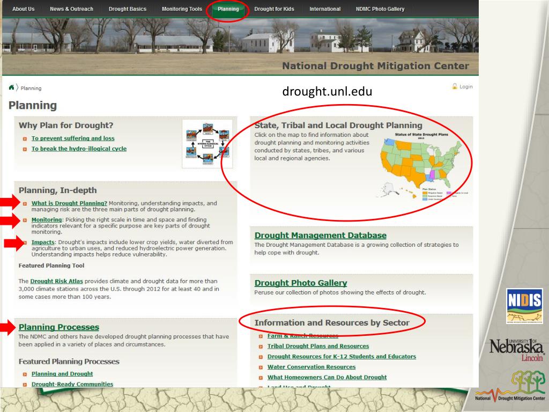
Task: Open the Drought-Ready Communities link
Action: tap(72, 384)
